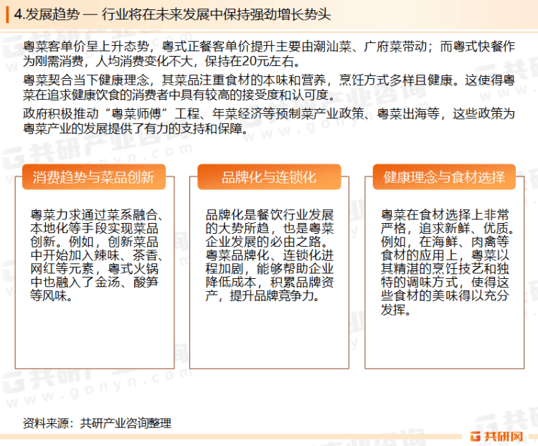Click the empty area in the right card
The image size is (538, 446).
tap(444, 341)
